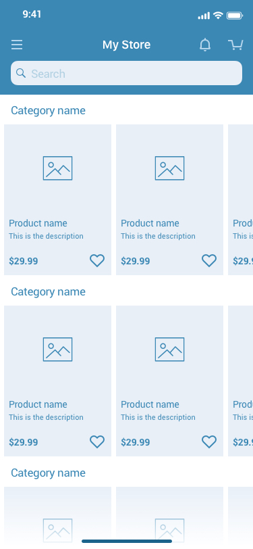
Task: Open notifications bell
Action: [x=205, y=45]
